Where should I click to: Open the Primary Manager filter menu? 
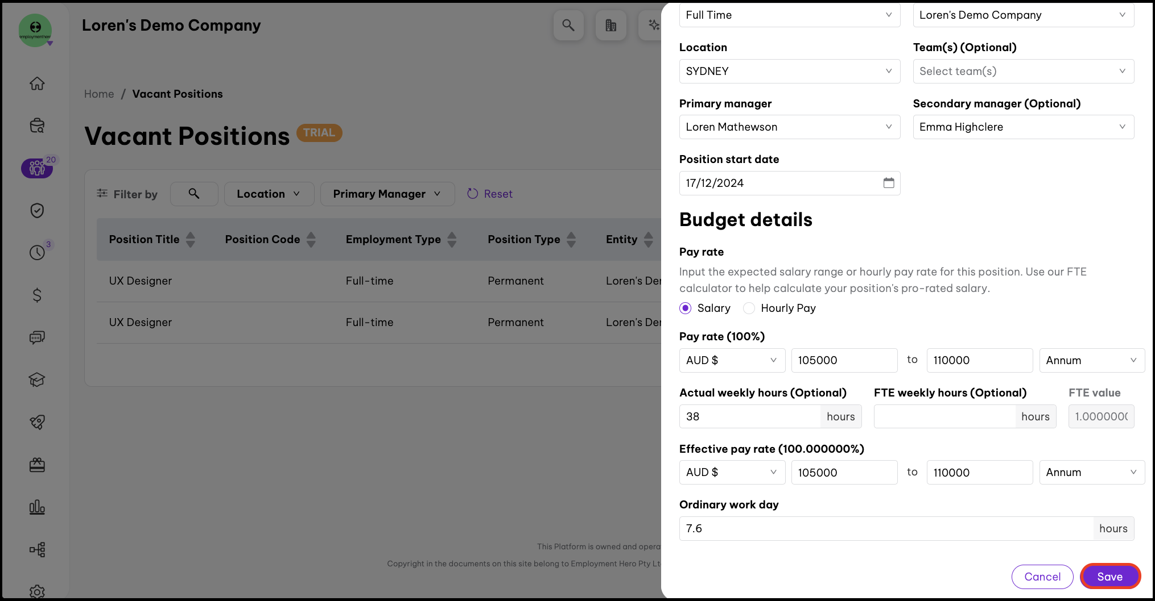click(387, 194)
